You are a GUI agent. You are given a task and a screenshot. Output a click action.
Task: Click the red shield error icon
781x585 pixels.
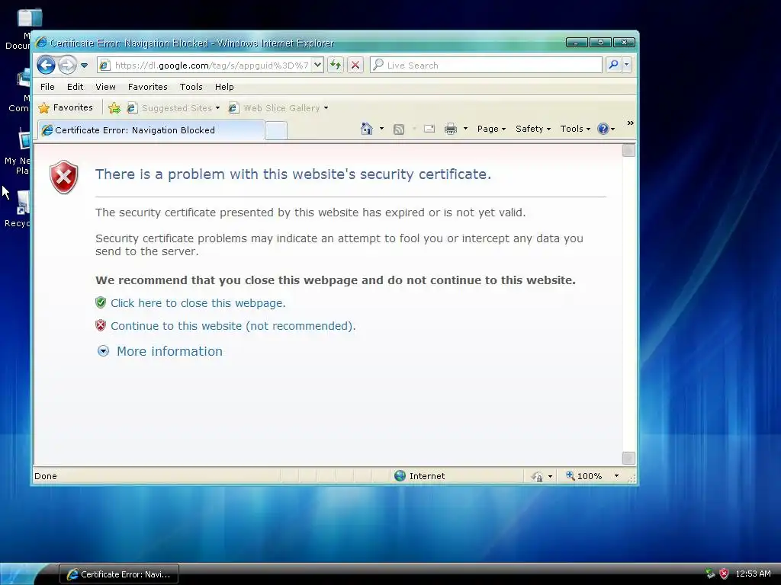point(64,177)
